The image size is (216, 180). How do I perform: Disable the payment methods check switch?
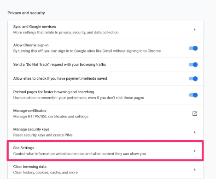tap(193, 79)
